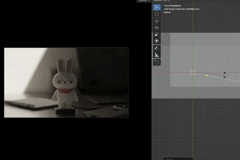This screenshot has width=240, height=160.
Task: Select the Select Box tool
Action: (x=157, y=7)
